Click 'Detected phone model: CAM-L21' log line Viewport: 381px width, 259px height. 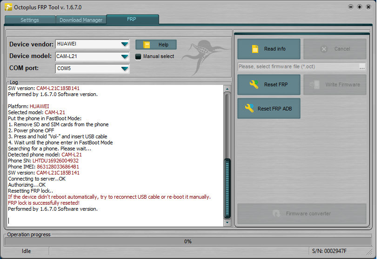point(45,155)
